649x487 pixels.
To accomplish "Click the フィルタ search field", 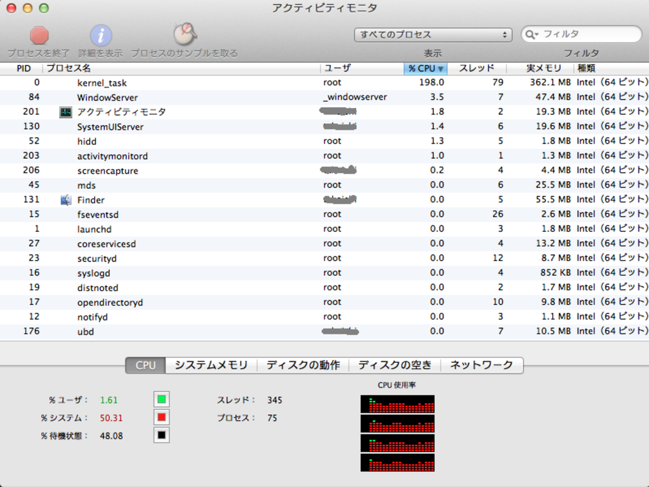I will coord(581,34).
